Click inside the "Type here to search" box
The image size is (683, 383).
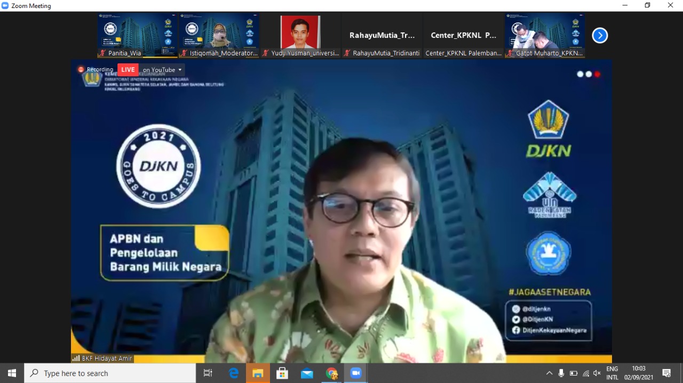click(x=107, y=373)
